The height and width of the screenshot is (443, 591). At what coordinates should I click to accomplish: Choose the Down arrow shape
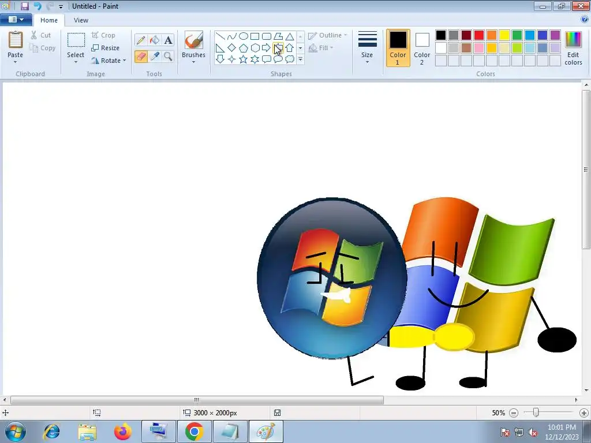pos(220,59)
